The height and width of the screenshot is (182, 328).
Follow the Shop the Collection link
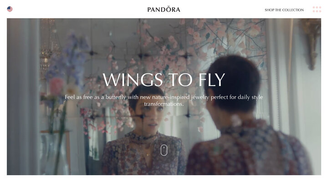[x=284, y=10]
